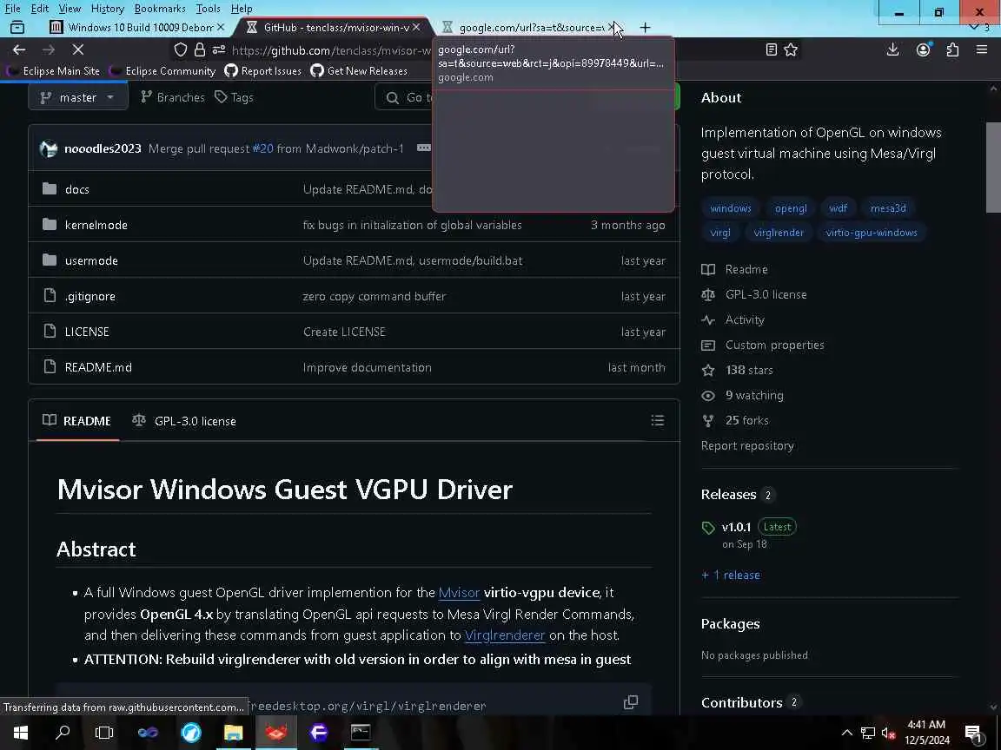This screenshot has width=1001, height=750.
Task: Open the v1.0.1 latest release
Action: (x=736, y=527)
